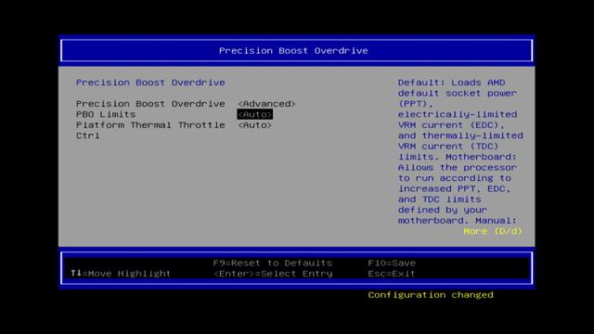Screen dimensions: 594x334
Task: Click F9=Reset to Defaults hint
Action: [x=272, y=263]
